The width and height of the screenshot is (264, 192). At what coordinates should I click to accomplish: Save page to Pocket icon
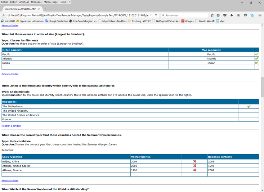[225, 15]
